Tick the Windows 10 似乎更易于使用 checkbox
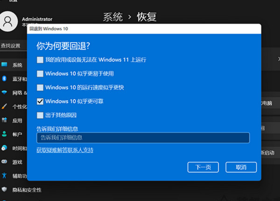Viewport: 280px width, 201px height. tap(40, 74)
